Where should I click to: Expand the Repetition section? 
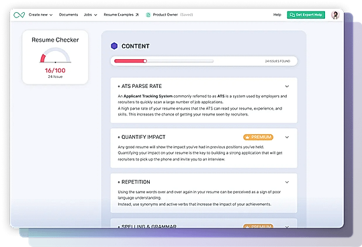point(287,182)
